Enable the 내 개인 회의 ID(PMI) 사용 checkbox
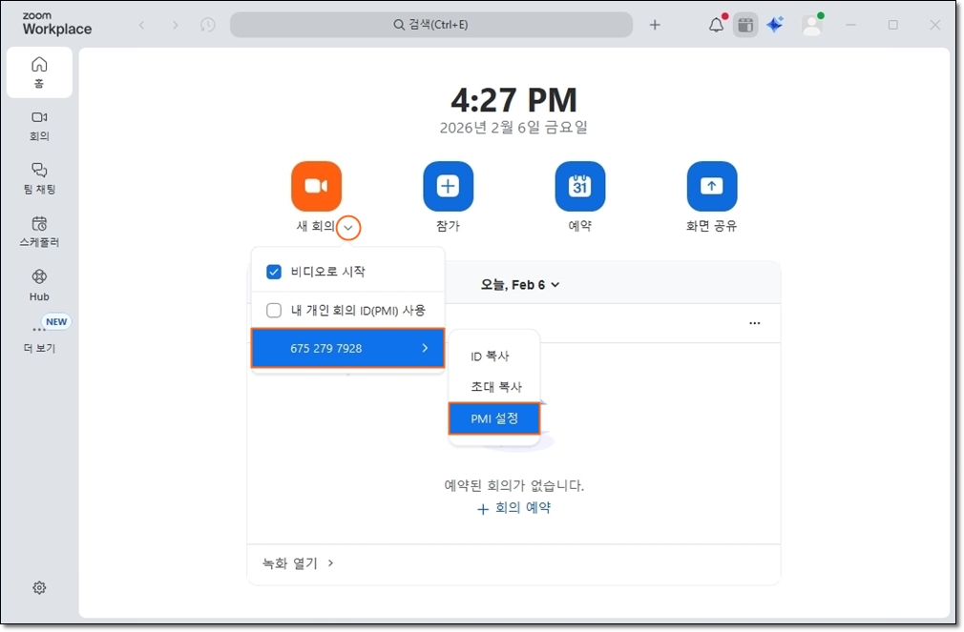964x632 pixels. coord(274,310)
